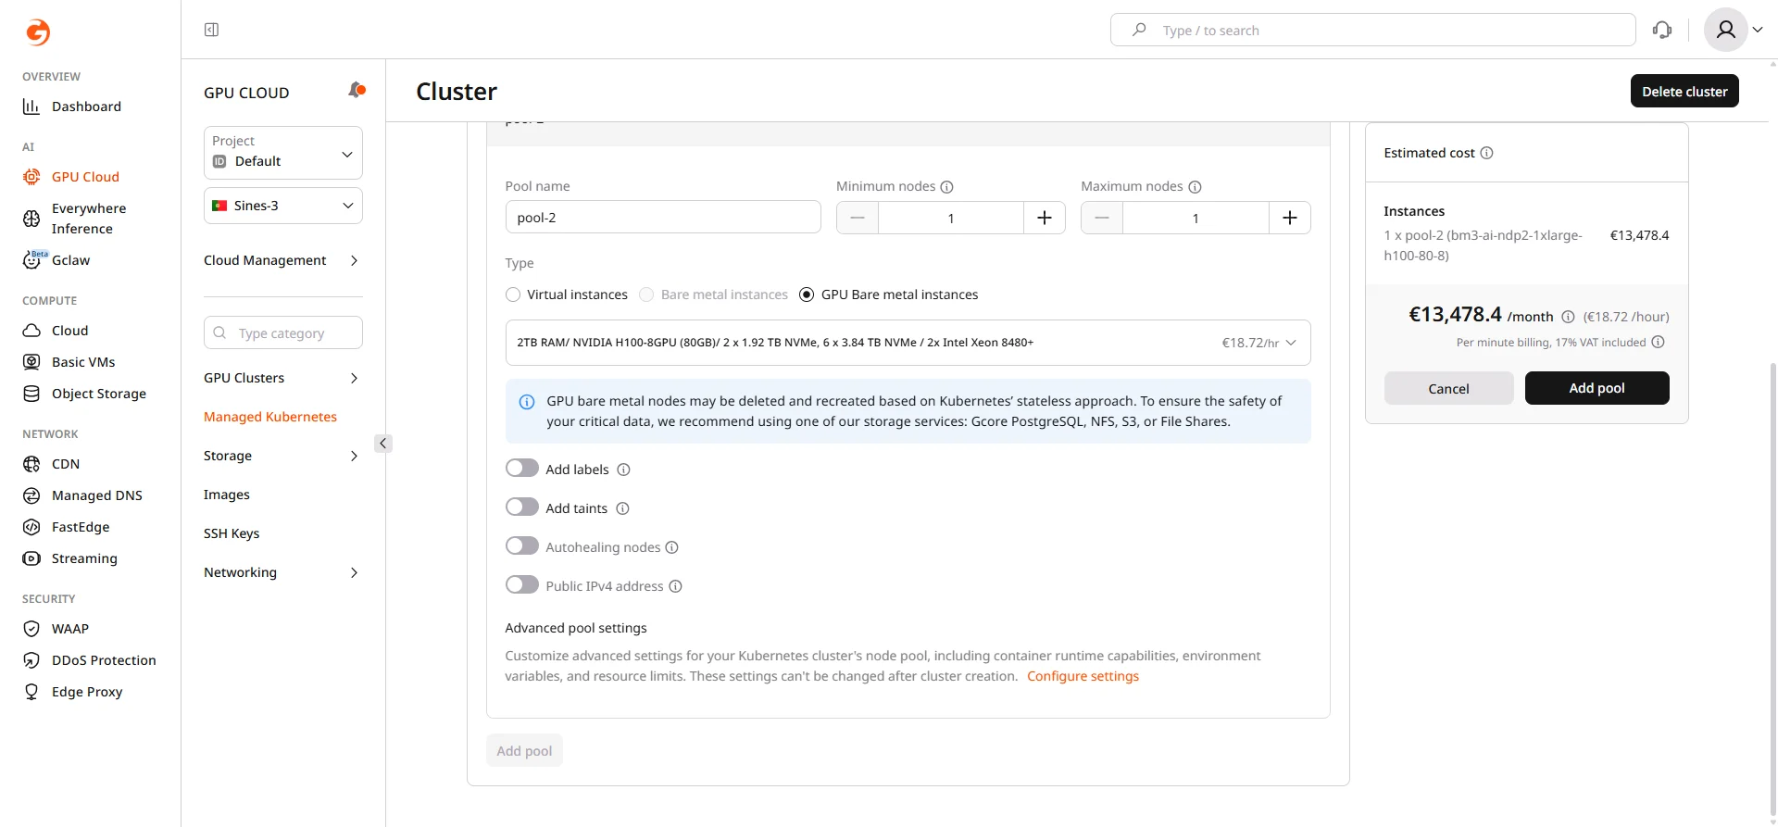Enable the Add labels toggle
This screenshot has height=827, width=1778.
coord(522,469)
